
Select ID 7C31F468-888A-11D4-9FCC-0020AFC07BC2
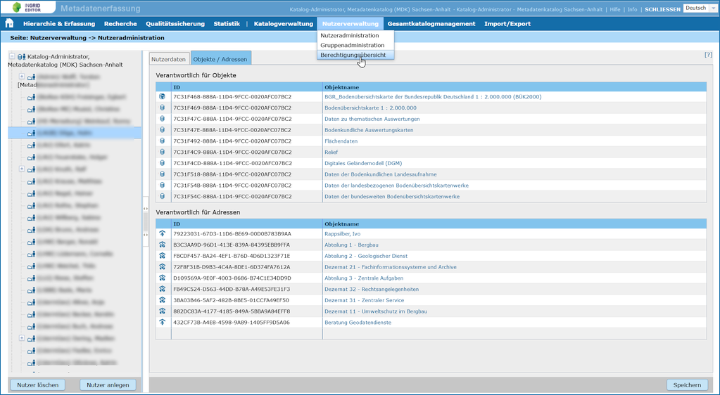coord(232,97)
